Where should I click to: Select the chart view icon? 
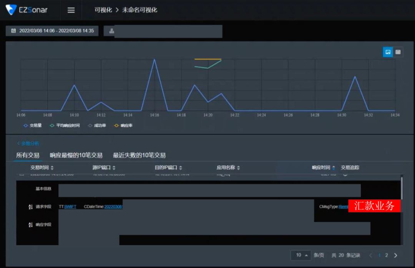pos(388,52)
